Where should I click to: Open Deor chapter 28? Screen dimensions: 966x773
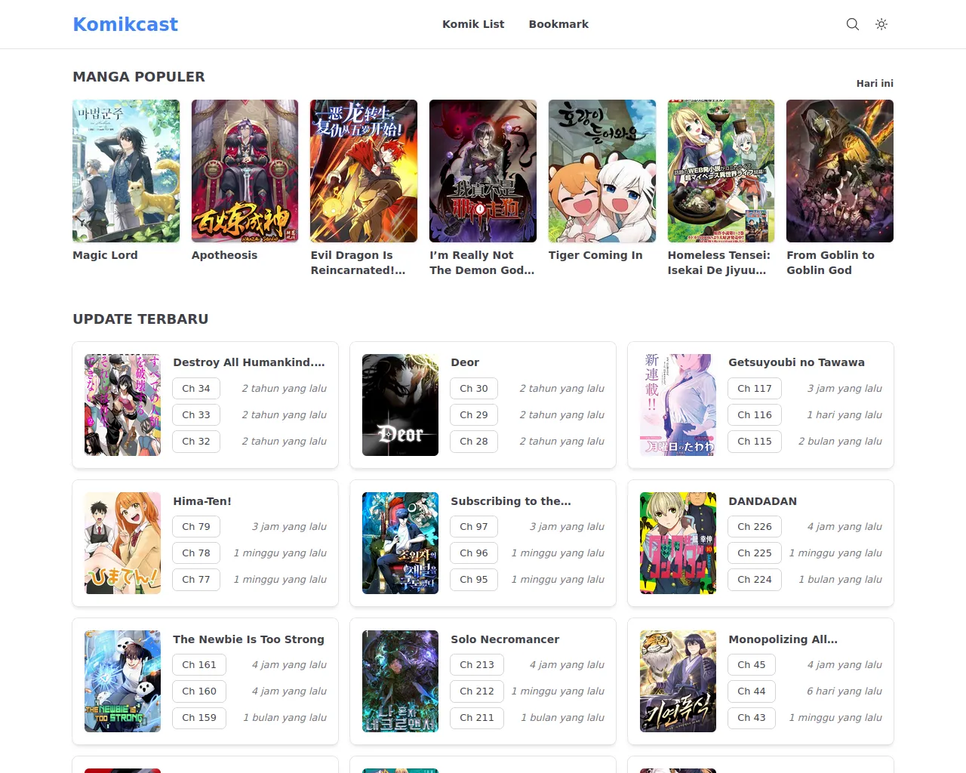[474, 442]
